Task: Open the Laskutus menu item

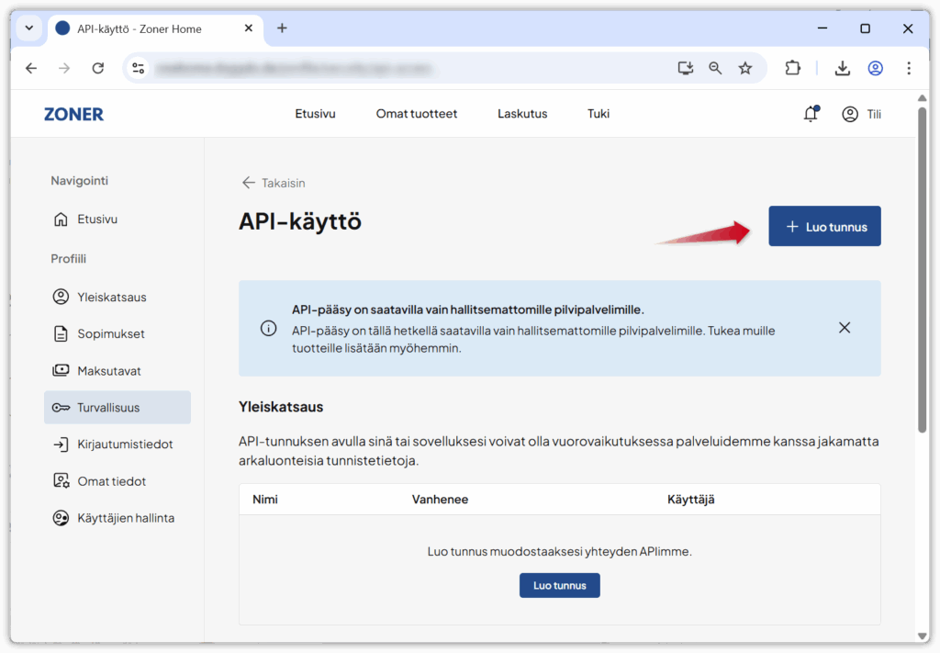Action: pyautogui.click(x=521, y=113)
